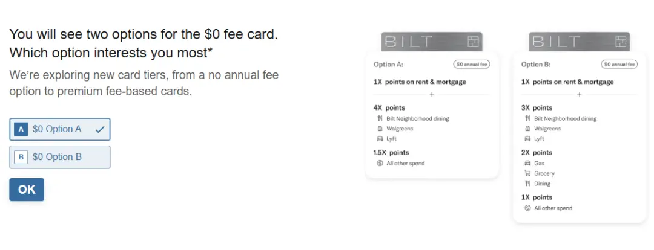Select the $0 Option B choice
The width and height of the screenshot is (654, 250).
pos(59,157)
